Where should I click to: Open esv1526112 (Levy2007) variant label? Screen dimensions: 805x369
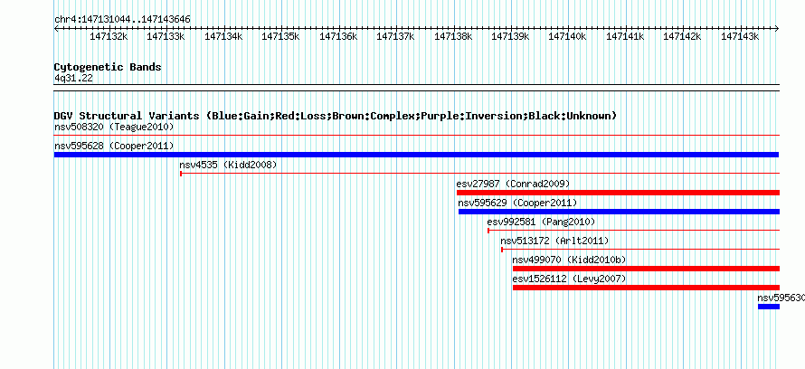pyautogui.click(x=569, y=279)
